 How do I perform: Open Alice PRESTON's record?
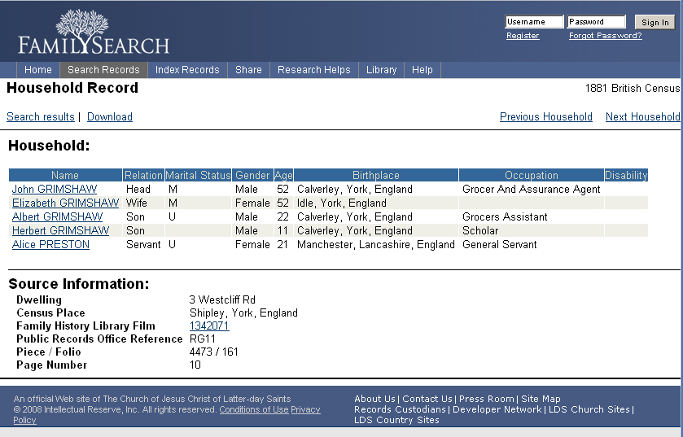[50, 245]
